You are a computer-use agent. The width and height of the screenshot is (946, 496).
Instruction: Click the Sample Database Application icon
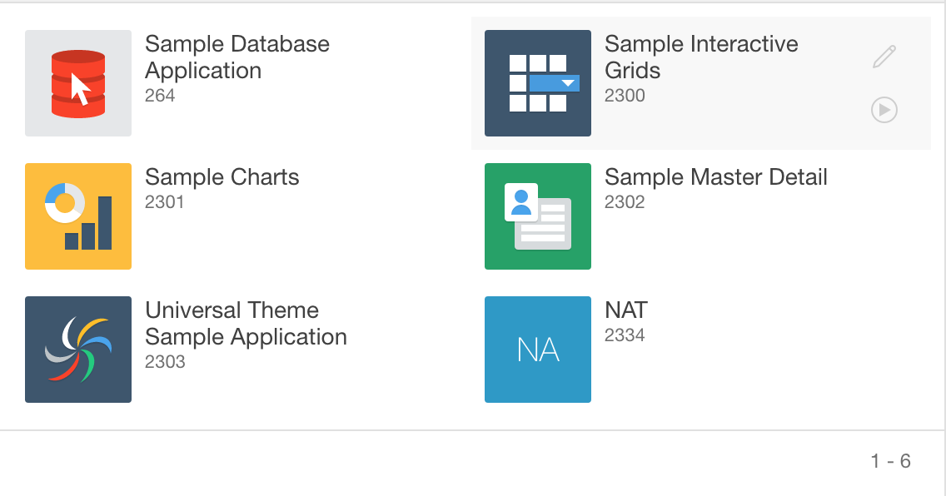78,83
